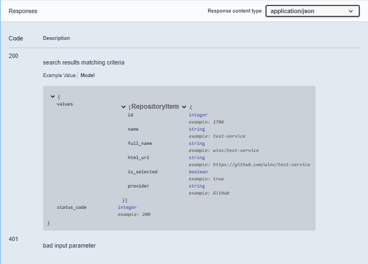The width and height of the screenshot is (368, 264).
Task: Click the 401 response code
Action: [14, 239]
